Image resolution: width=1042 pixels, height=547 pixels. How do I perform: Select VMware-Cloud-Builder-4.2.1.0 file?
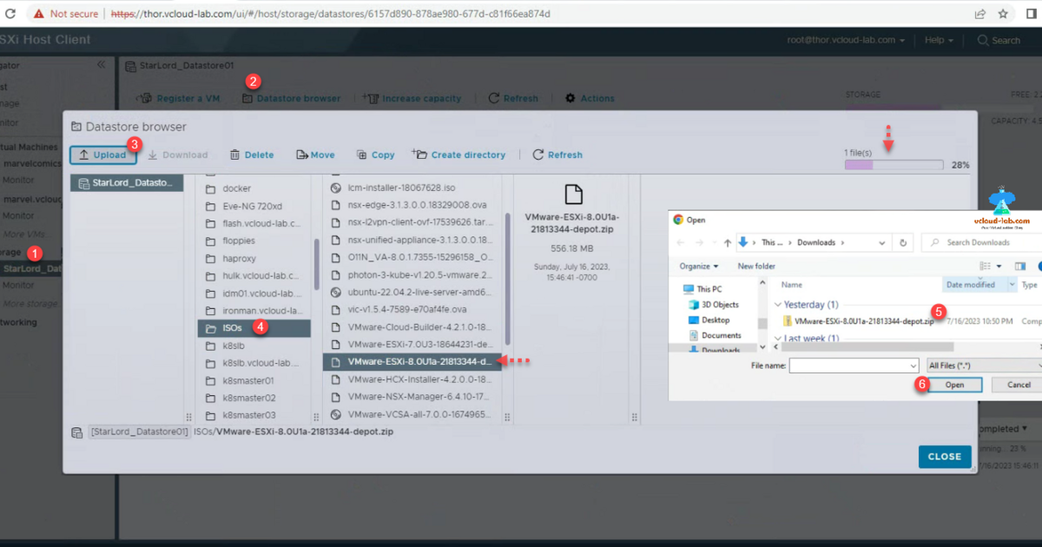(411, 326)
